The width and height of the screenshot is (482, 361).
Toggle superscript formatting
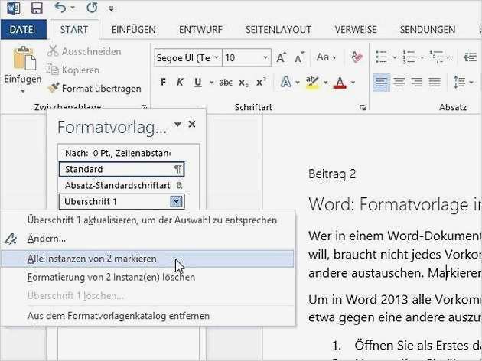pos(261,82)
